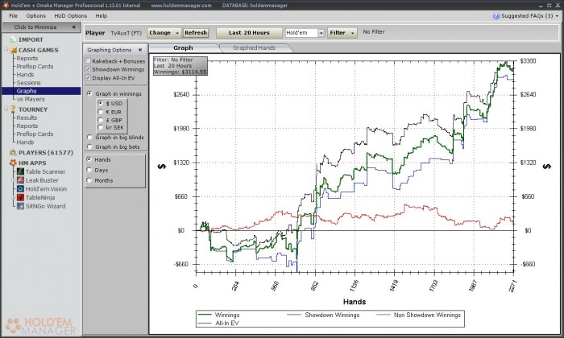Open the Change player dropdown
Viewport: 564px width, 338px height.
tap(164, 33)
